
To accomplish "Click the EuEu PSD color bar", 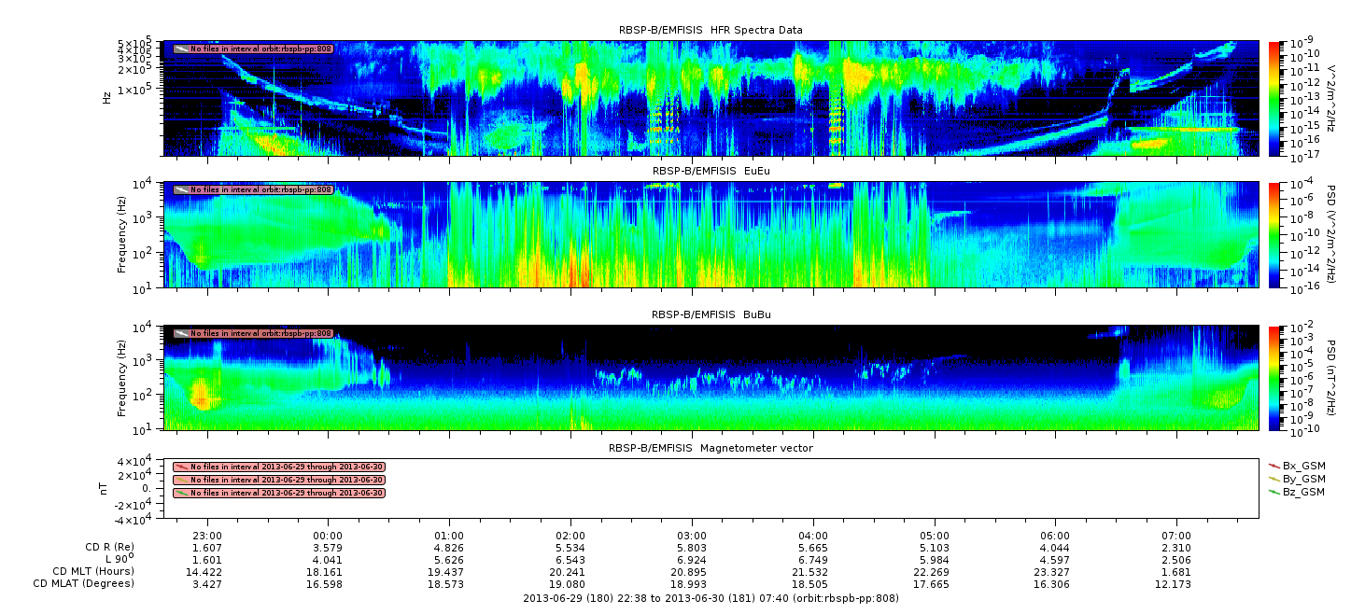I will tap(1274, 234).
